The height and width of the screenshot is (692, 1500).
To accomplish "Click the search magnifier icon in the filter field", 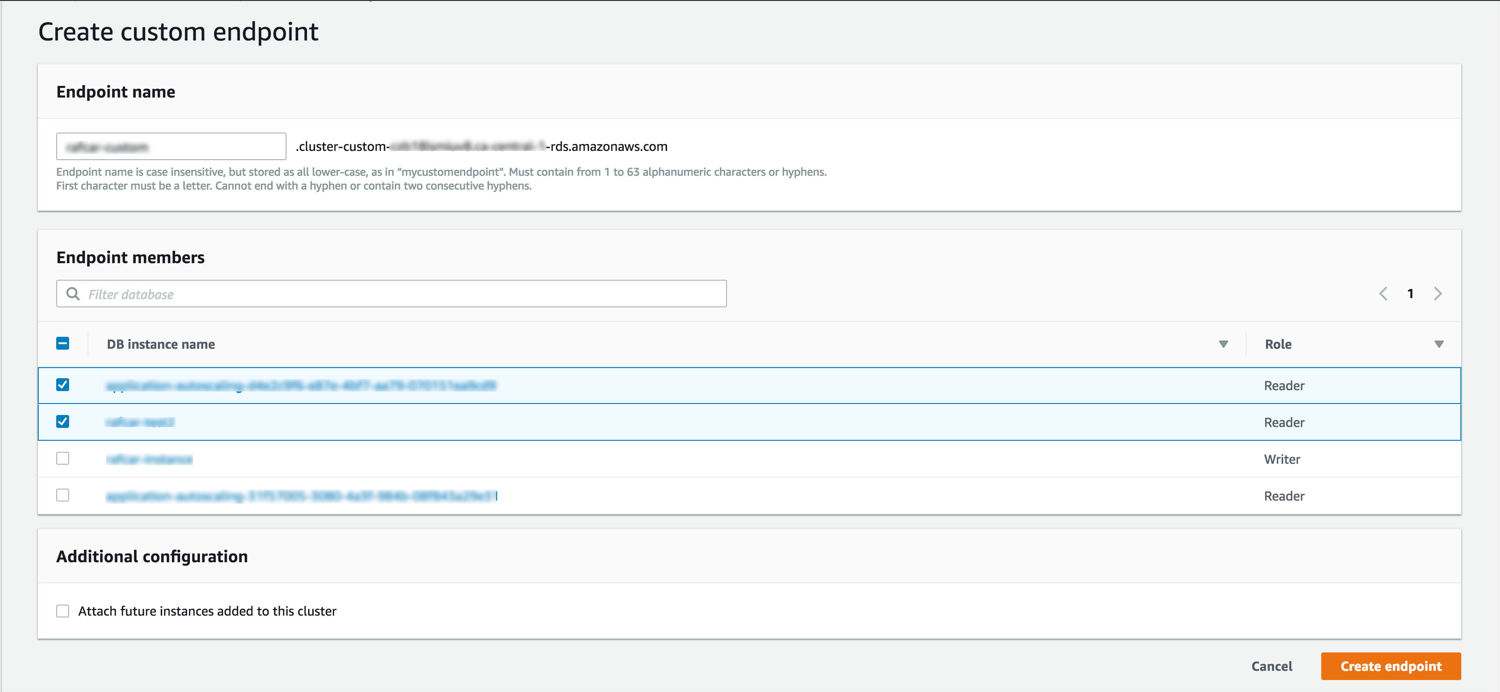I will coord(72,294).
